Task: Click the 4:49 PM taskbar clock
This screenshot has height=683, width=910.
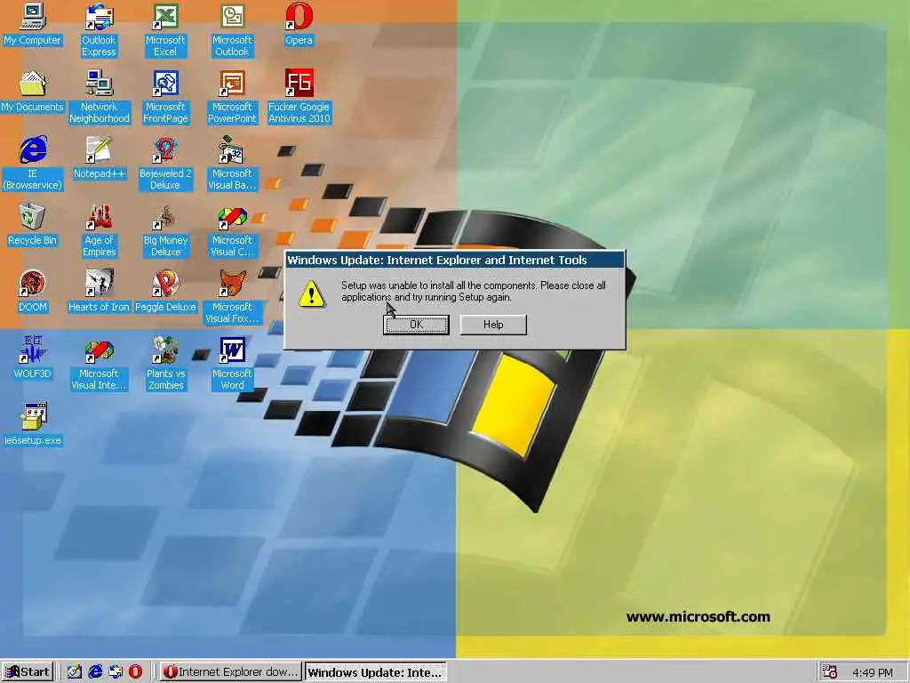Action: [873, 672]
